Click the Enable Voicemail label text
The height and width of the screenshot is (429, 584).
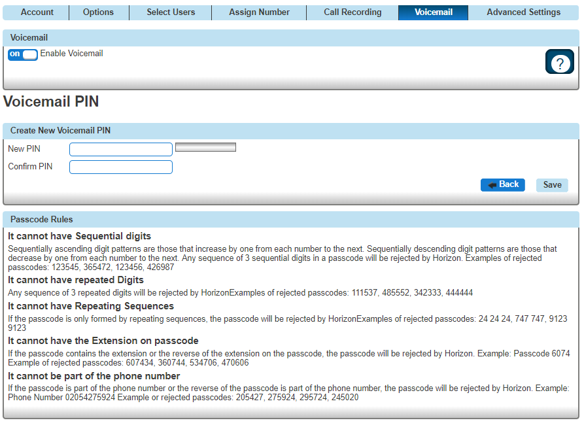[71, 54]
